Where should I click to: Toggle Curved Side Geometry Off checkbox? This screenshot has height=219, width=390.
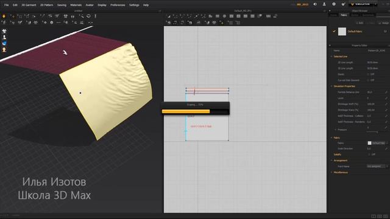(368, 80)
